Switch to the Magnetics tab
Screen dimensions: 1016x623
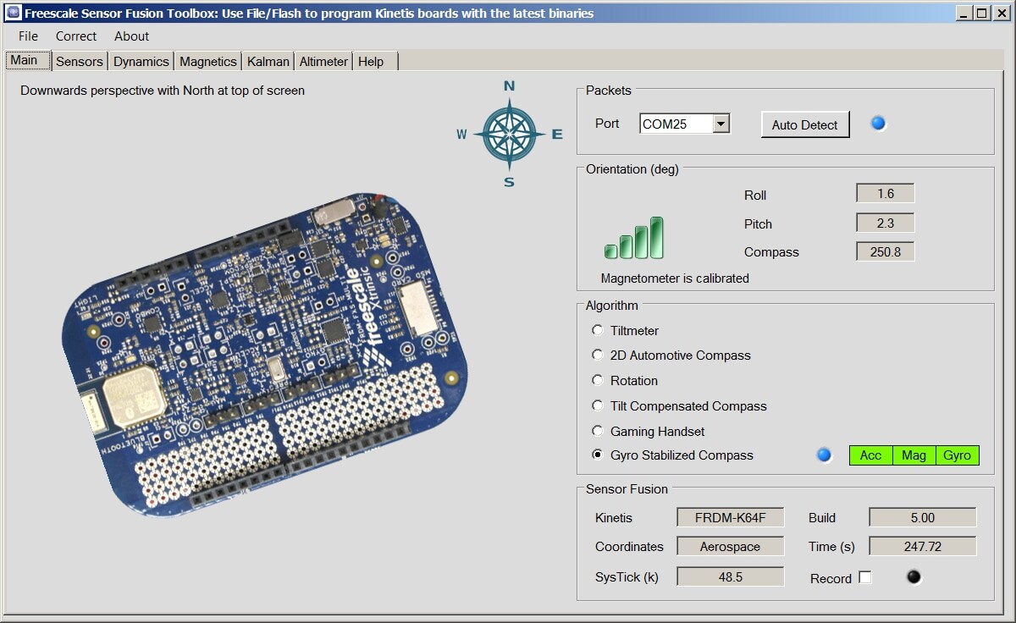pyautogui.click(x=207, y=62)
